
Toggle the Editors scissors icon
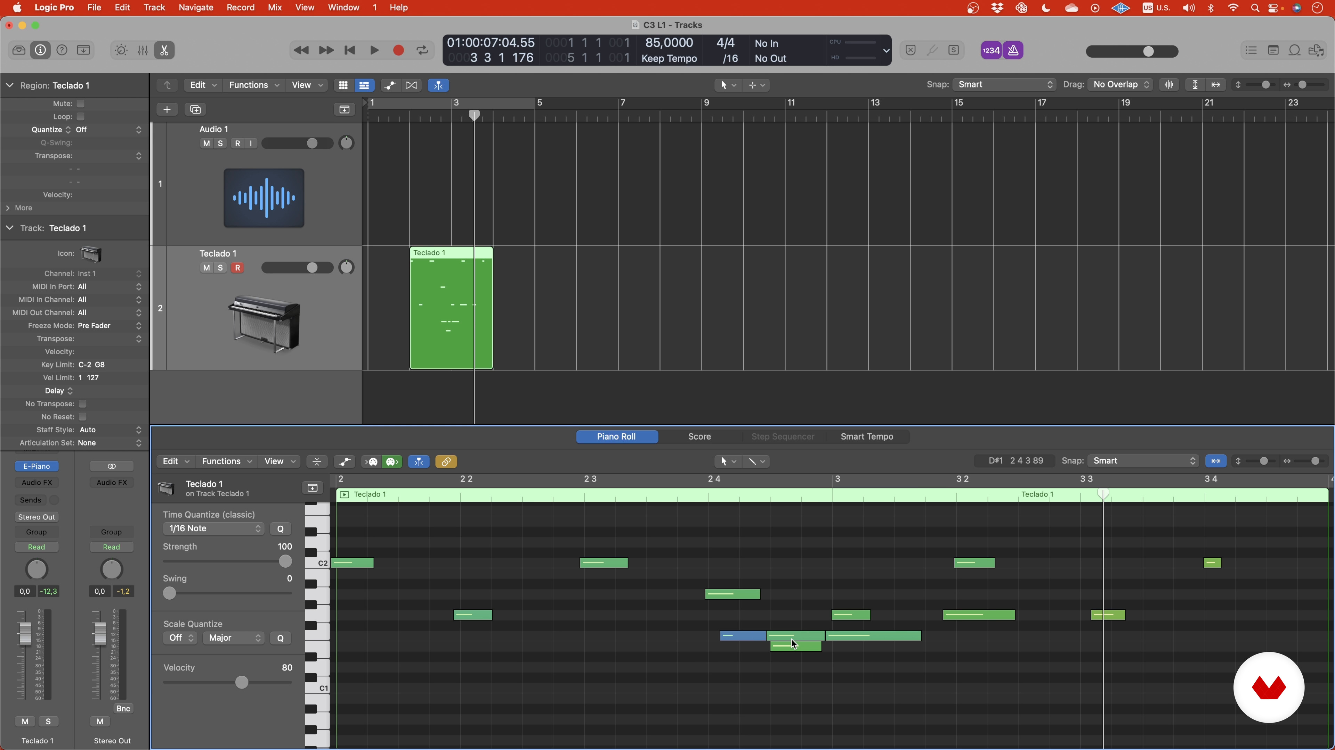coord(164,50)
